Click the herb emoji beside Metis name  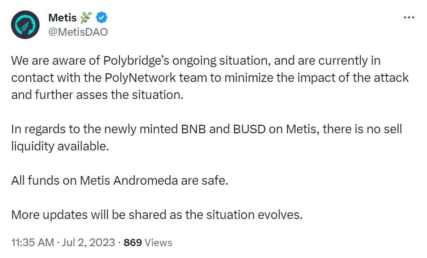(86, 19)
